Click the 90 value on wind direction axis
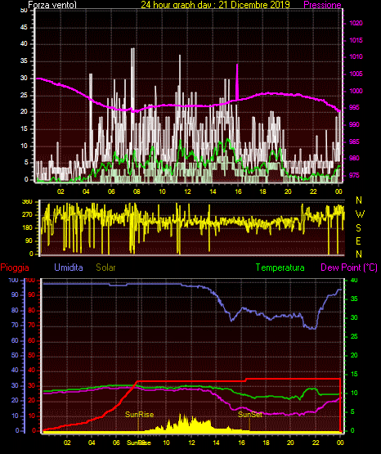Image resolution: width=381 pixels, height=454 pixels. pos(29,240)
